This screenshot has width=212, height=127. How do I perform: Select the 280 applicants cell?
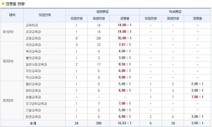[99, 38]
